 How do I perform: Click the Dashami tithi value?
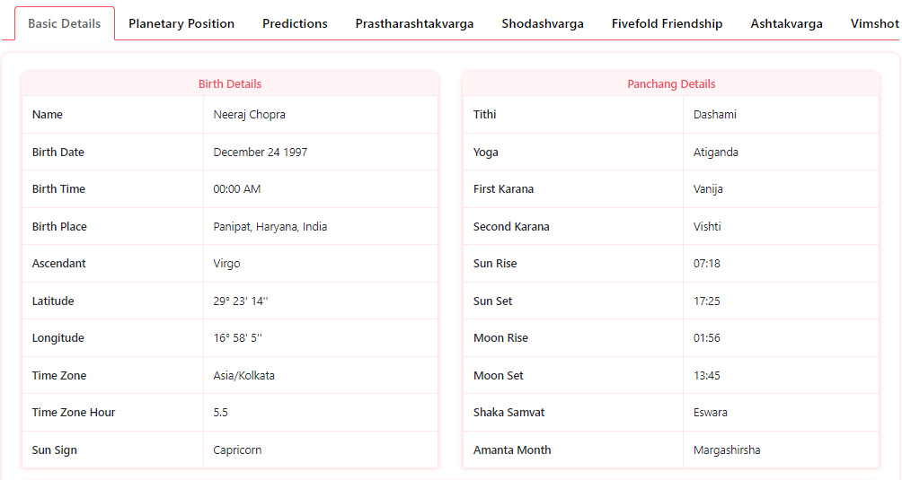coord(714,114)
